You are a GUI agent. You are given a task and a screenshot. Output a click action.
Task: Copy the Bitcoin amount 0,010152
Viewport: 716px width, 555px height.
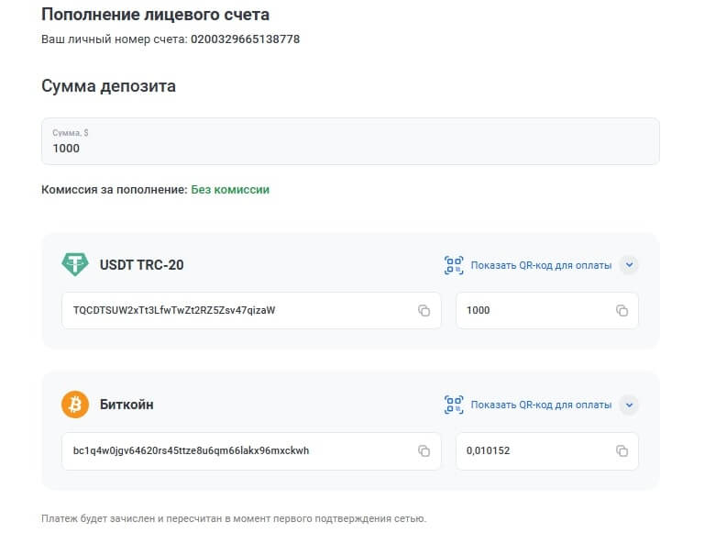[622, 450]
